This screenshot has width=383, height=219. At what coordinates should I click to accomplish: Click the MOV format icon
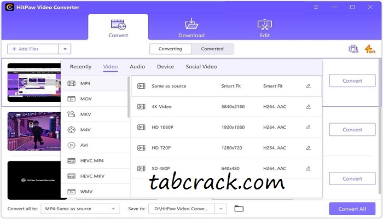click(71, 99)
